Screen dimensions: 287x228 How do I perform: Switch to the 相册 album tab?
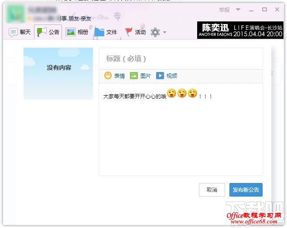[77, 32]
